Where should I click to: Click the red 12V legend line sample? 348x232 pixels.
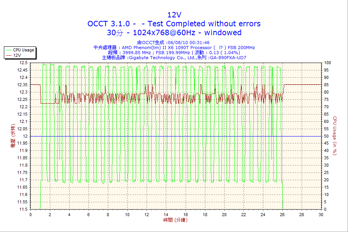pos(9,55)
